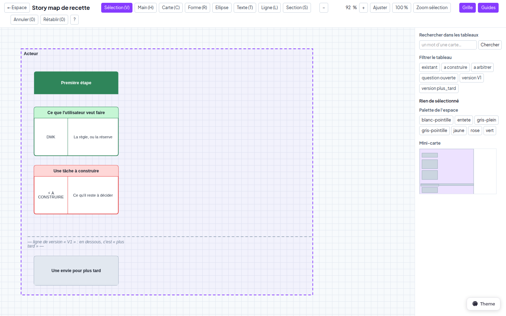
Task: Select the green Première étape card
Action: click(76, 83)
